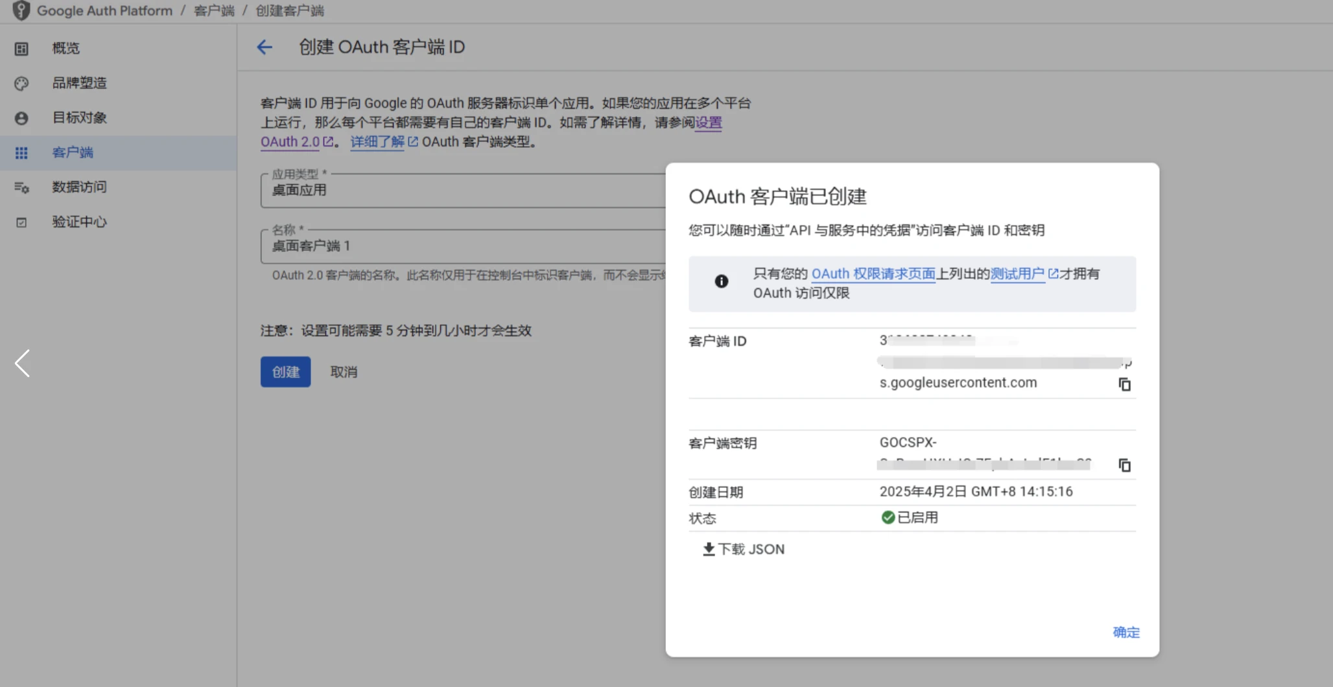
Task: Click the Google Auth Platform breadcrumb text
Action: [x=104, y=11]
